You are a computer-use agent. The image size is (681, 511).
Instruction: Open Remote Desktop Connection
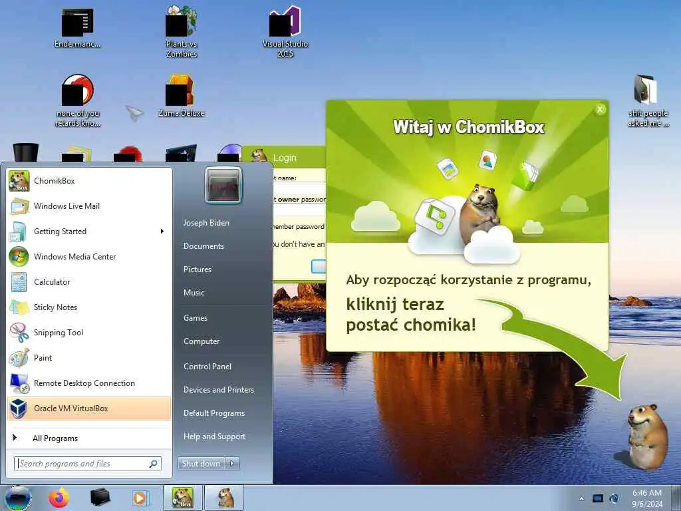coord(89,383)
